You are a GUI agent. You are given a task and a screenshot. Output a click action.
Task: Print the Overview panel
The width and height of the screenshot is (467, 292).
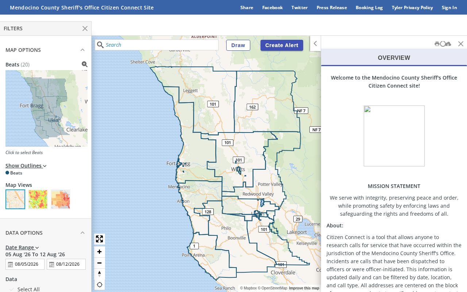[x=437, y=44]
